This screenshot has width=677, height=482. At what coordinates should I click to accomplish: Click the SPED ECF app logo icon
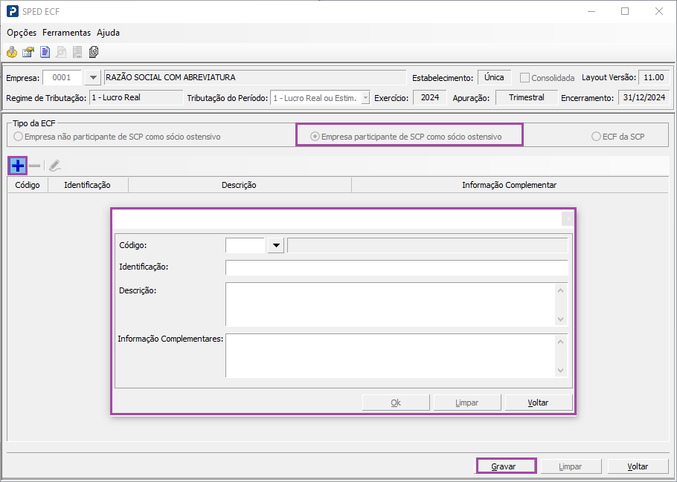pyautogui.click(x=13, y=12)
